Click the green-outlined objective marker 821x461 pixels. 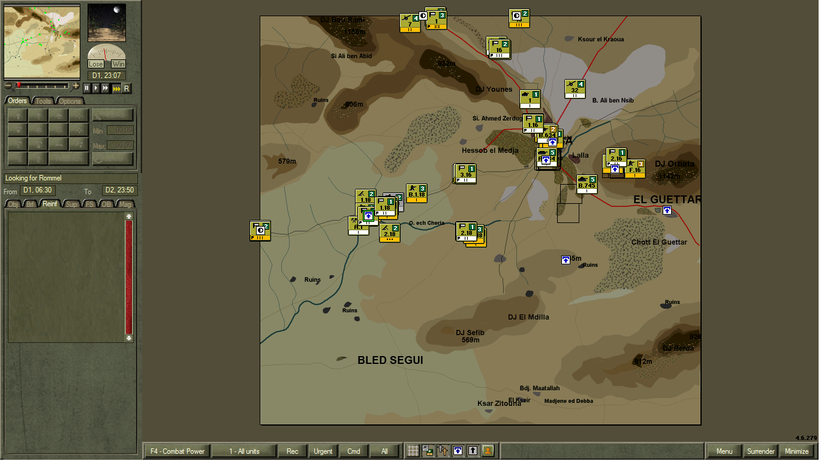click(x=368, y=215)
